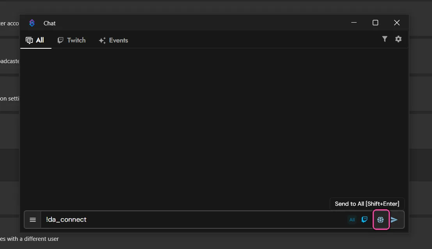Switch to the All chat tab
Image resolution: width=432 pixels, height=249 pixels.
point(36,40)
